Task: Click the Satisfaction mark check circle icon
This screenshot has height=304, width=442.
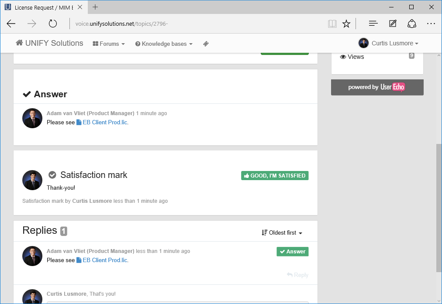Action: (x=52, y=175)
